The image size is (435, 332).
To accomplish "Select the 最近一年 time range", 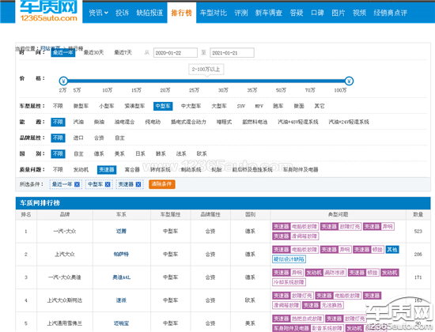I will pyautogui.click(x=63, y=52).
